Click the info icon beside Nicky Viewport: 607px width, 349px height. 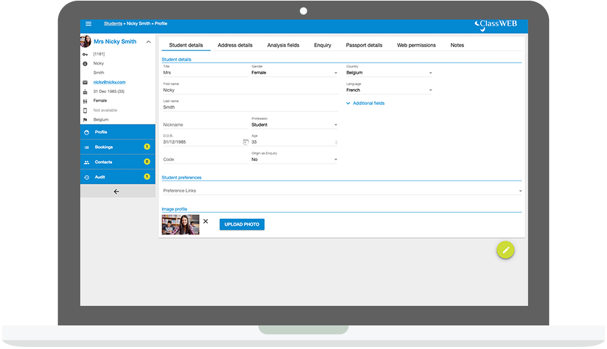[85, 63]
